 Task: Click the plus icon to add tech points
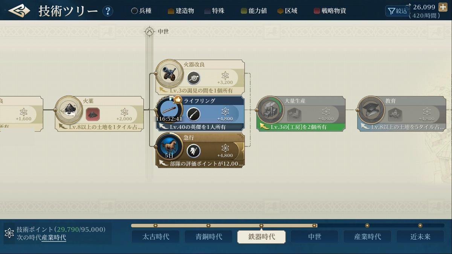tap(443, 7)
